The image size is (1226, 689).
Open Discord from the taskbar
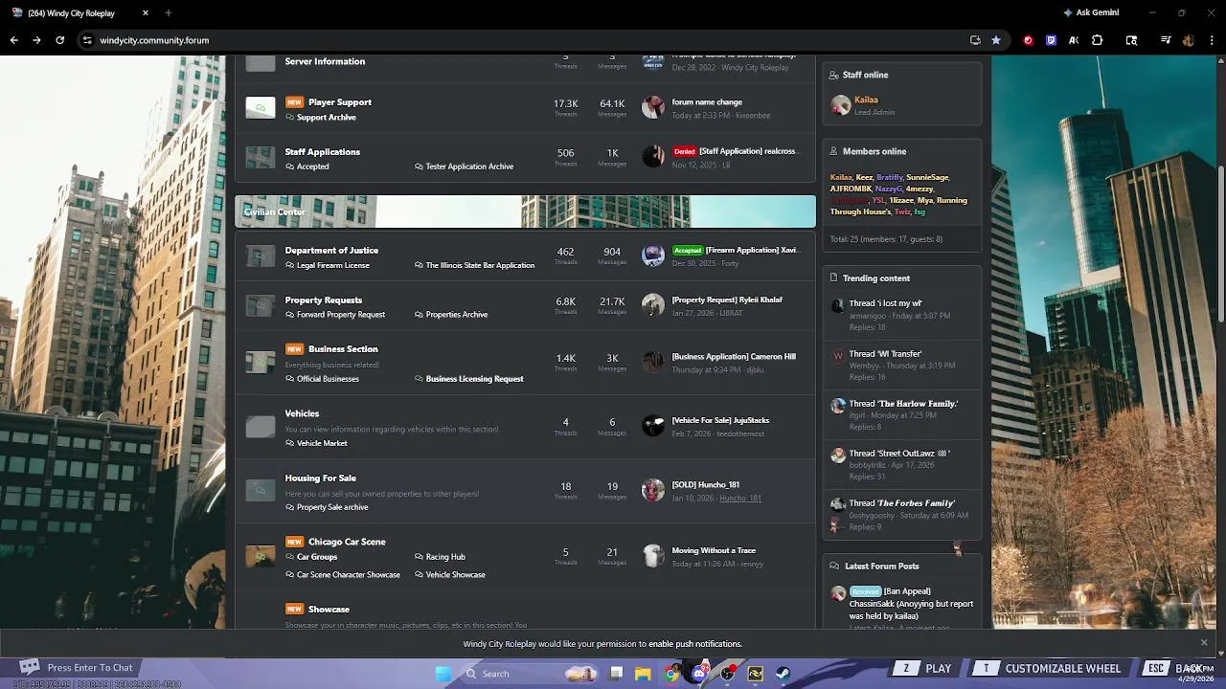[700, 674]
